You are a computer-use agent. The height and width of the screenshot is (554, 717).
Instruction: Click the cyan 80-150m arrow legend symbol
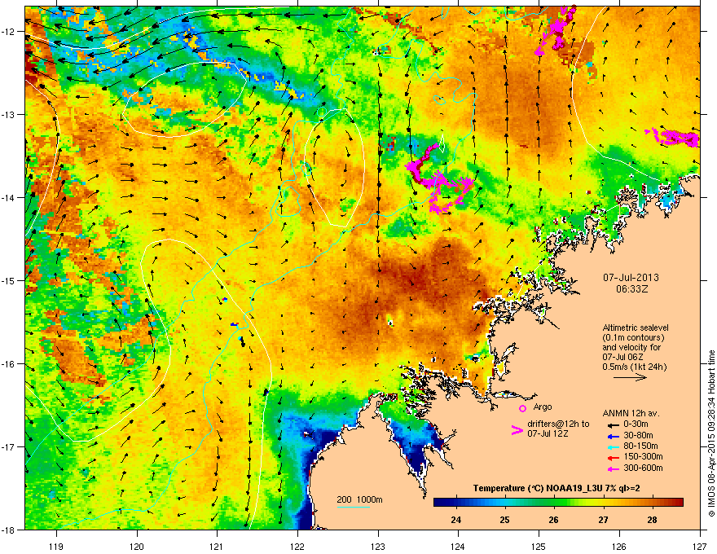click(x=612, y=447)
